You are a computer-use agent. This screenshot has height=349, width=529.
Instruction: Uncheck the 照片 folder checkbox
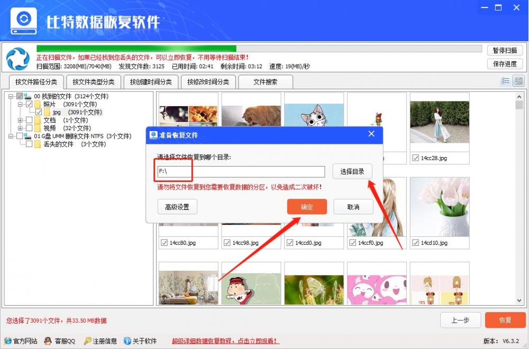(29, 104)
